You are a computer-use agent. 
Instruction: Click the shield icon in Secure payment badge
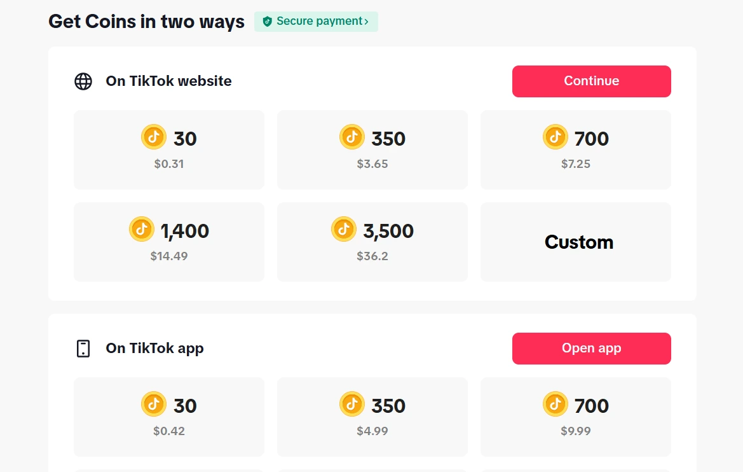(267, 22)
